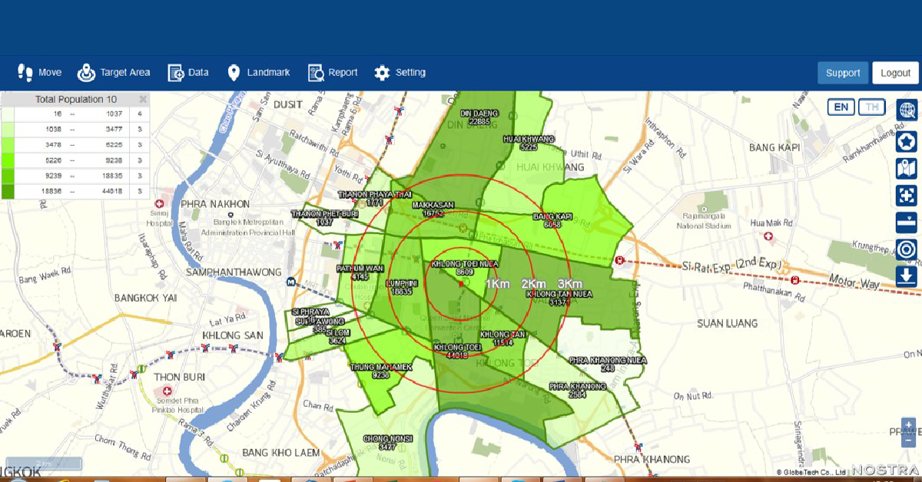Screen dimensions: 922x482
Task: Click the Report magnifier icon
Action: (316, 73)
